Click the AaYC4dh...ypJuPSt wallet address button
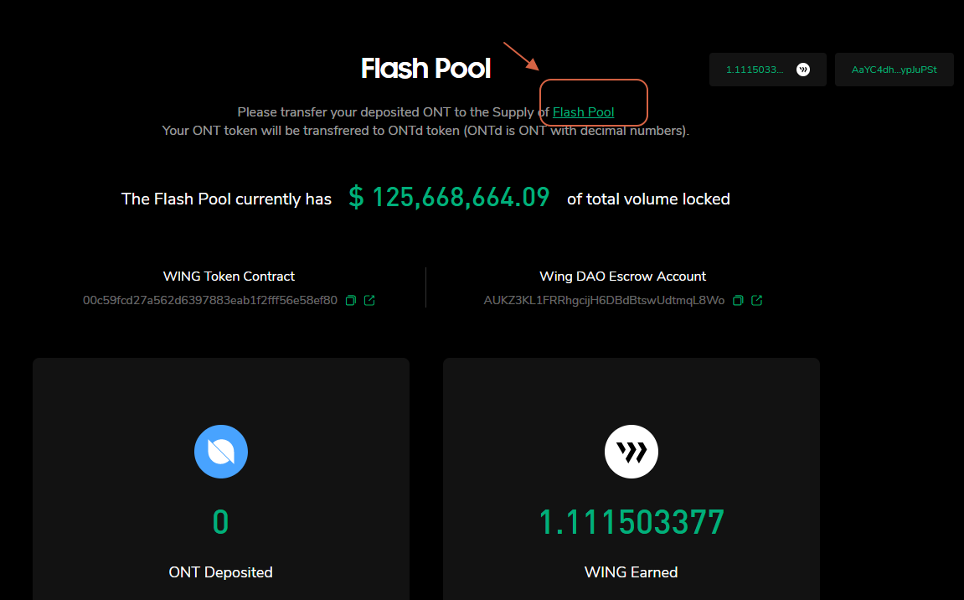The width and height of the screenshot is (964, 600). [x=894, y=70]
